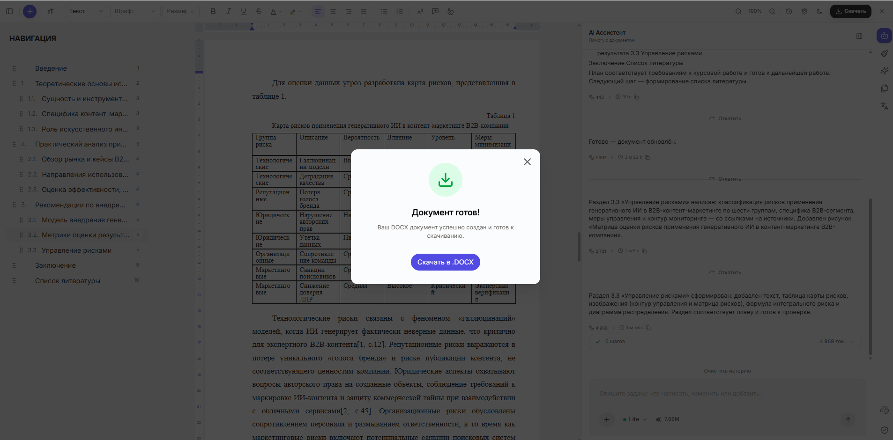
Task: Toggle dark mode with the moon icon
Action: click(x=819, y=11)
